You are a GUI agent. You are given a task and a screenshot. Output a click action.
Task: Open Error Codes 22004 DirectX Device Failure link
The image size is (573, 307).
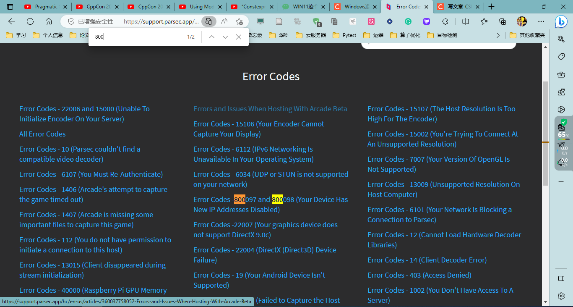pos(265,255)
